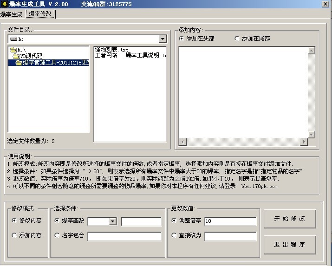This screenshot has height=266, width=332.
Task: Click the 爆率管理工具 folder icon
Action: 19,63
